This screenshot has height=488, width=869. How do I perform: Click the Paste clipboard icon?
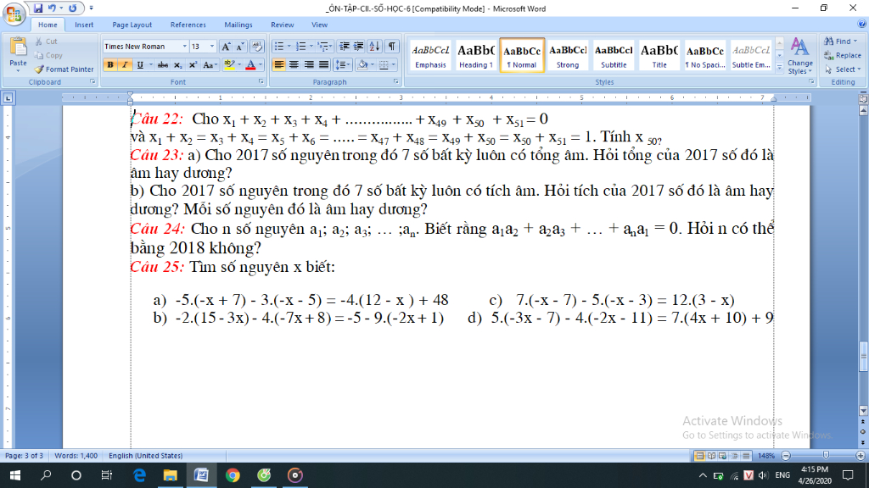(19, 48)
